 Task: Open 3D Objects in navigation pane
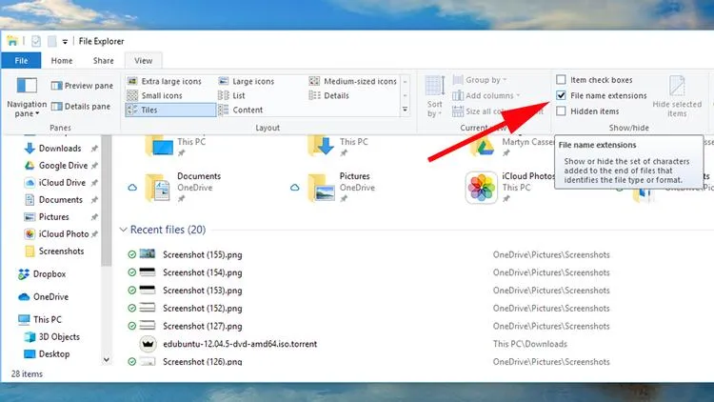tap(59, 337)
